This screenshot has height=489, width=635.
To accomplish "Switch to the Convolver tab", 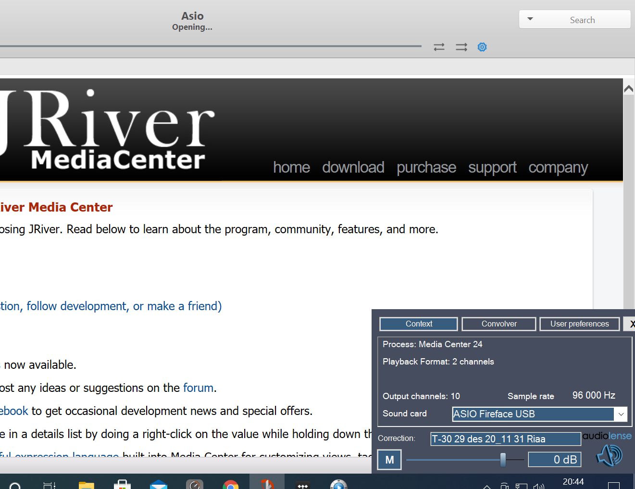I will 499,324.
